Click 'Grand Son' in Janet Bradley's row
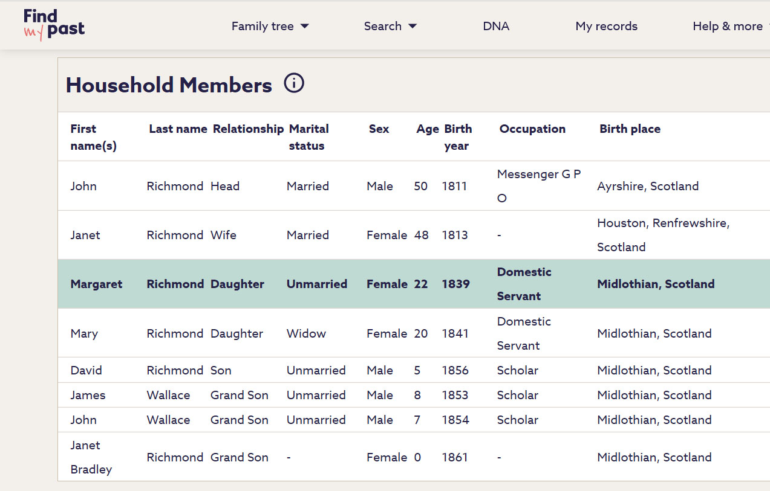770x491 pixels. (x=240, y=457)
